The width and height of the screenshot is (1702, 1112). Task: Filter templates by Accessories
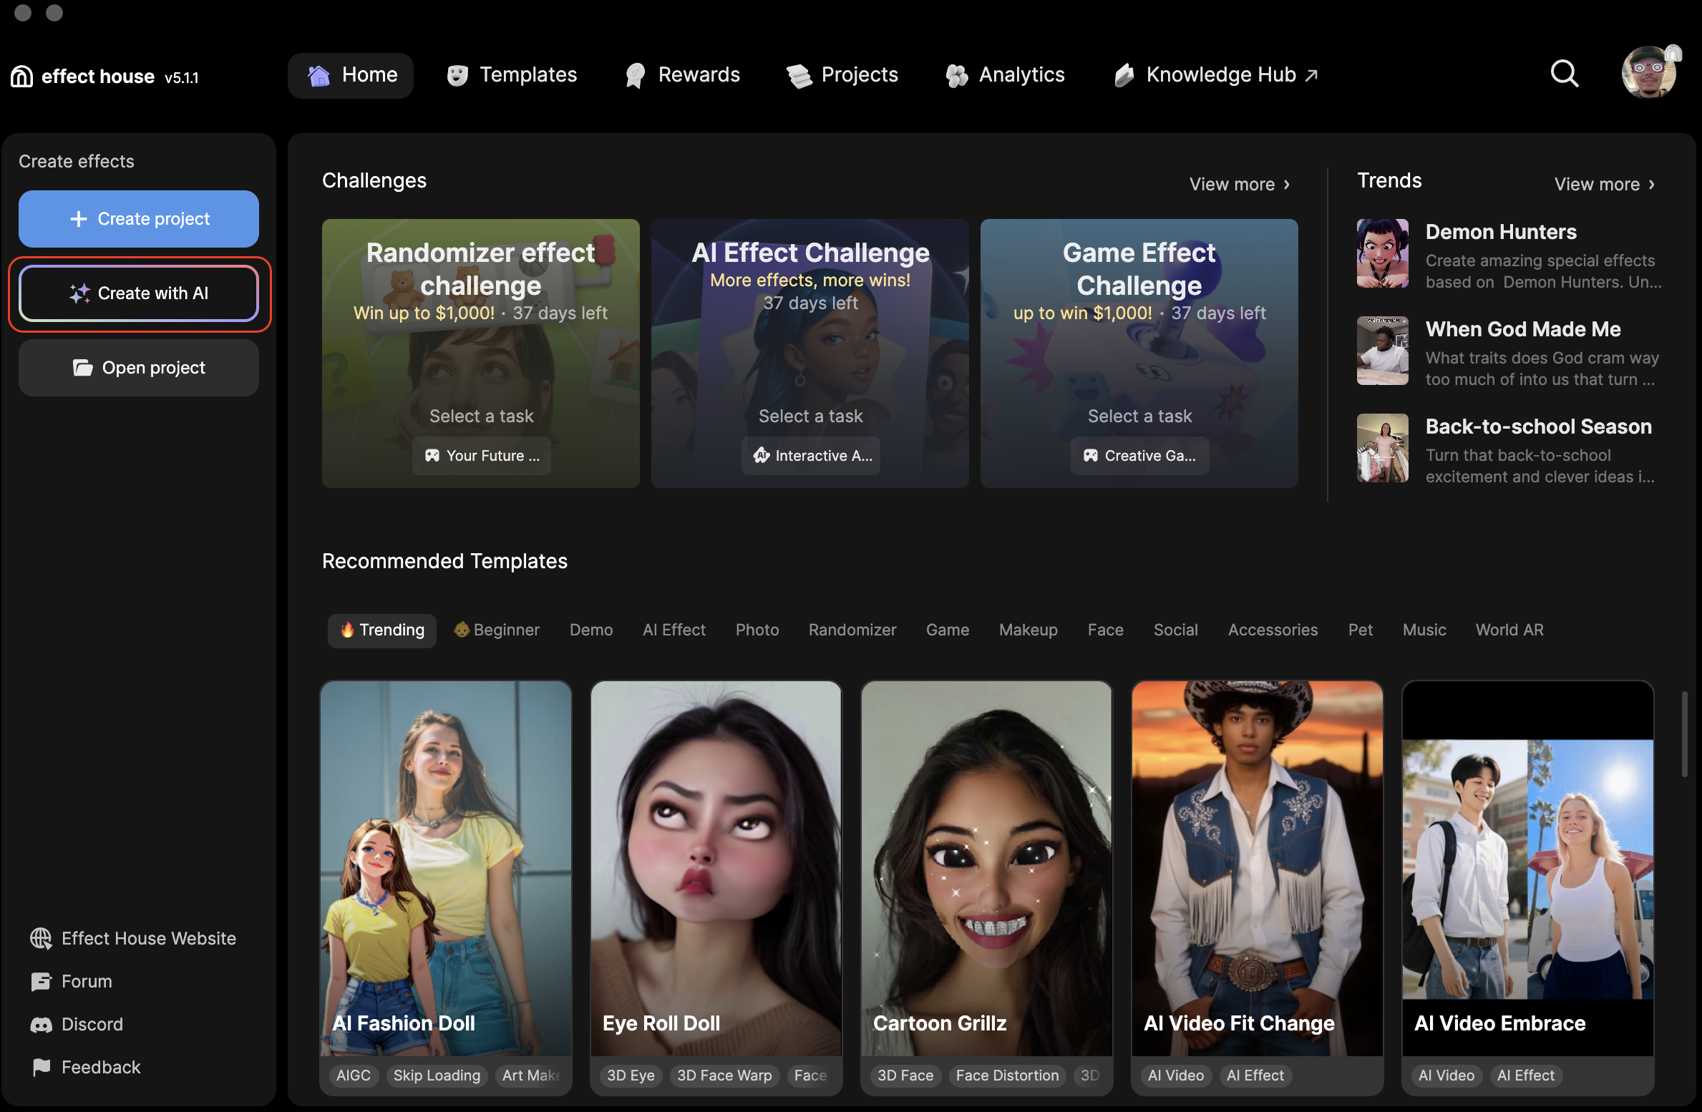click(1273, 630)
